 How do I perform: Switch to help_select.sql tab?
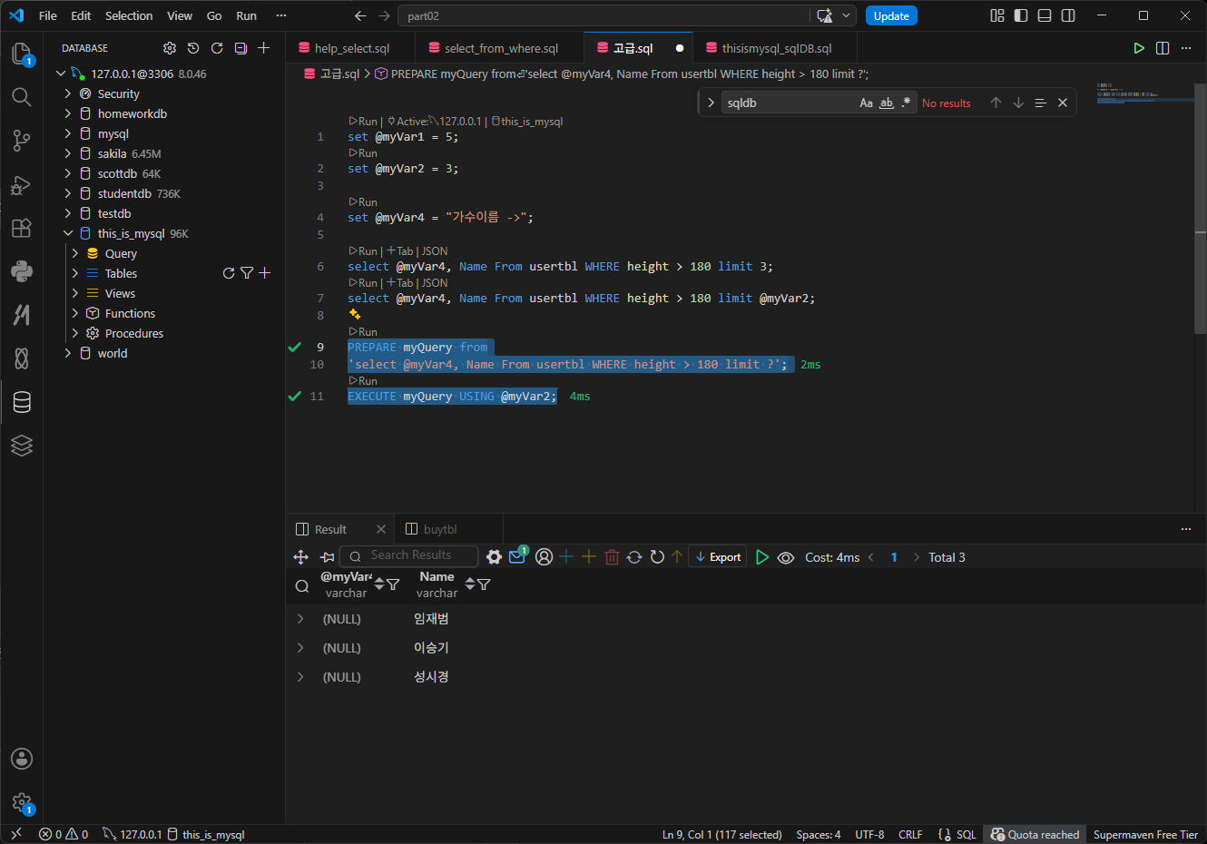(351, 48)
